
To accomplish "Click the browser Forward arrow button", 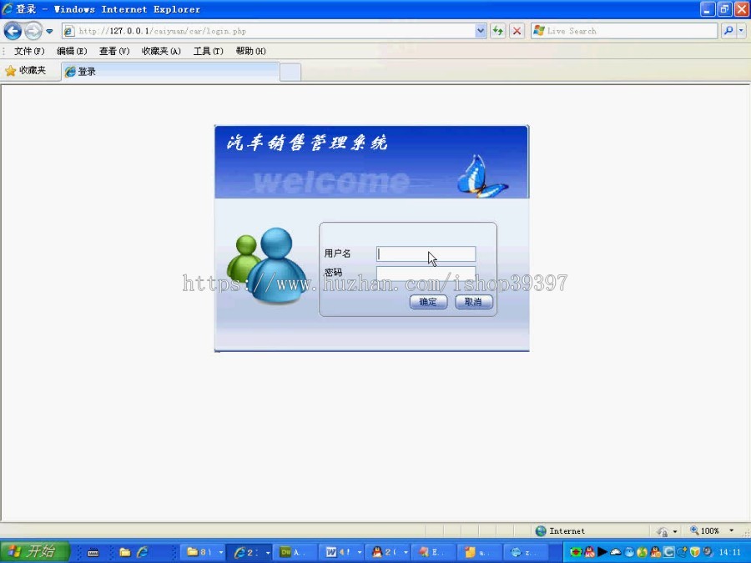I will 33,31.
